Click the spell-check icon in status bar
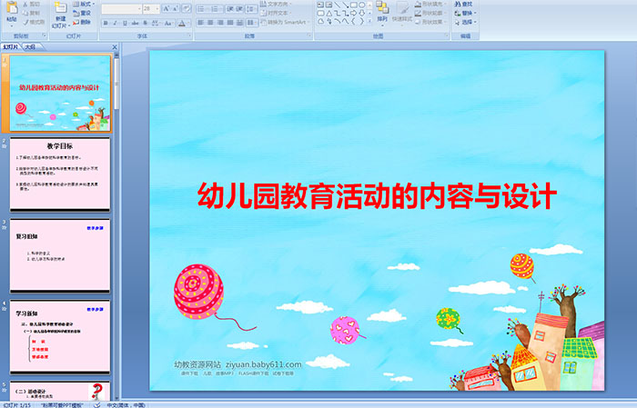 [96, 404]
